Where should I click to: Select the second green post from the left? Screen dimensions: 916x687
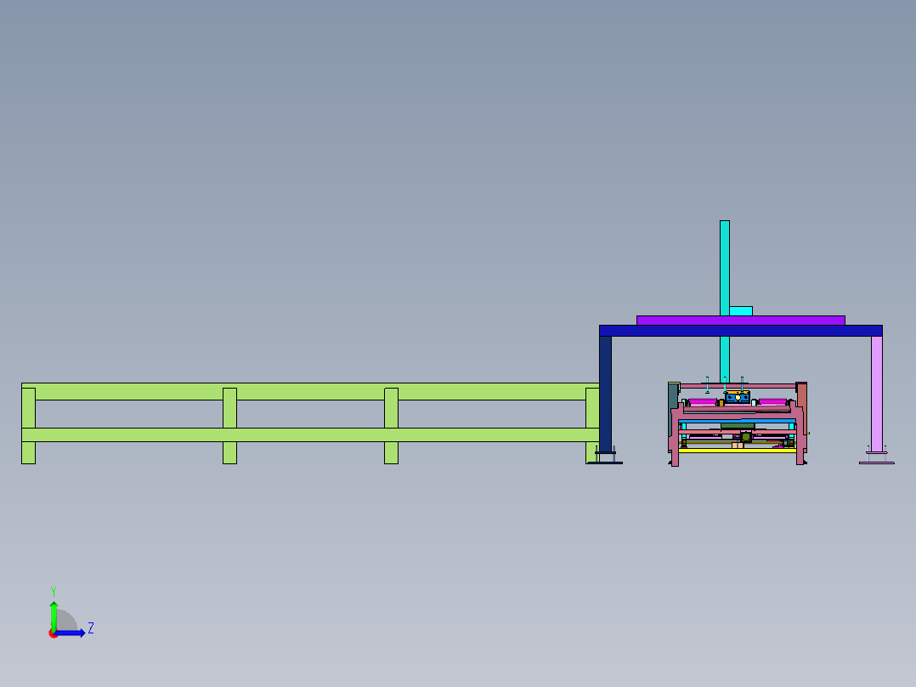(x=229, y=426)
